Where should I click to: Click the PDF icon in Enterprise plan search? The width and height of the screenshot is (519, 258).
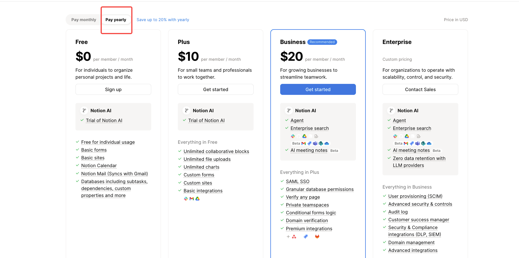419,136
